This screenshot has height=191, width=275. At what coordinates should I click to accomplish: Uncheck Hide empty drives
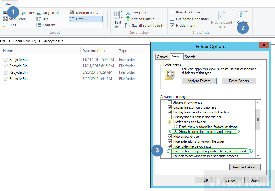pos(170,136)
